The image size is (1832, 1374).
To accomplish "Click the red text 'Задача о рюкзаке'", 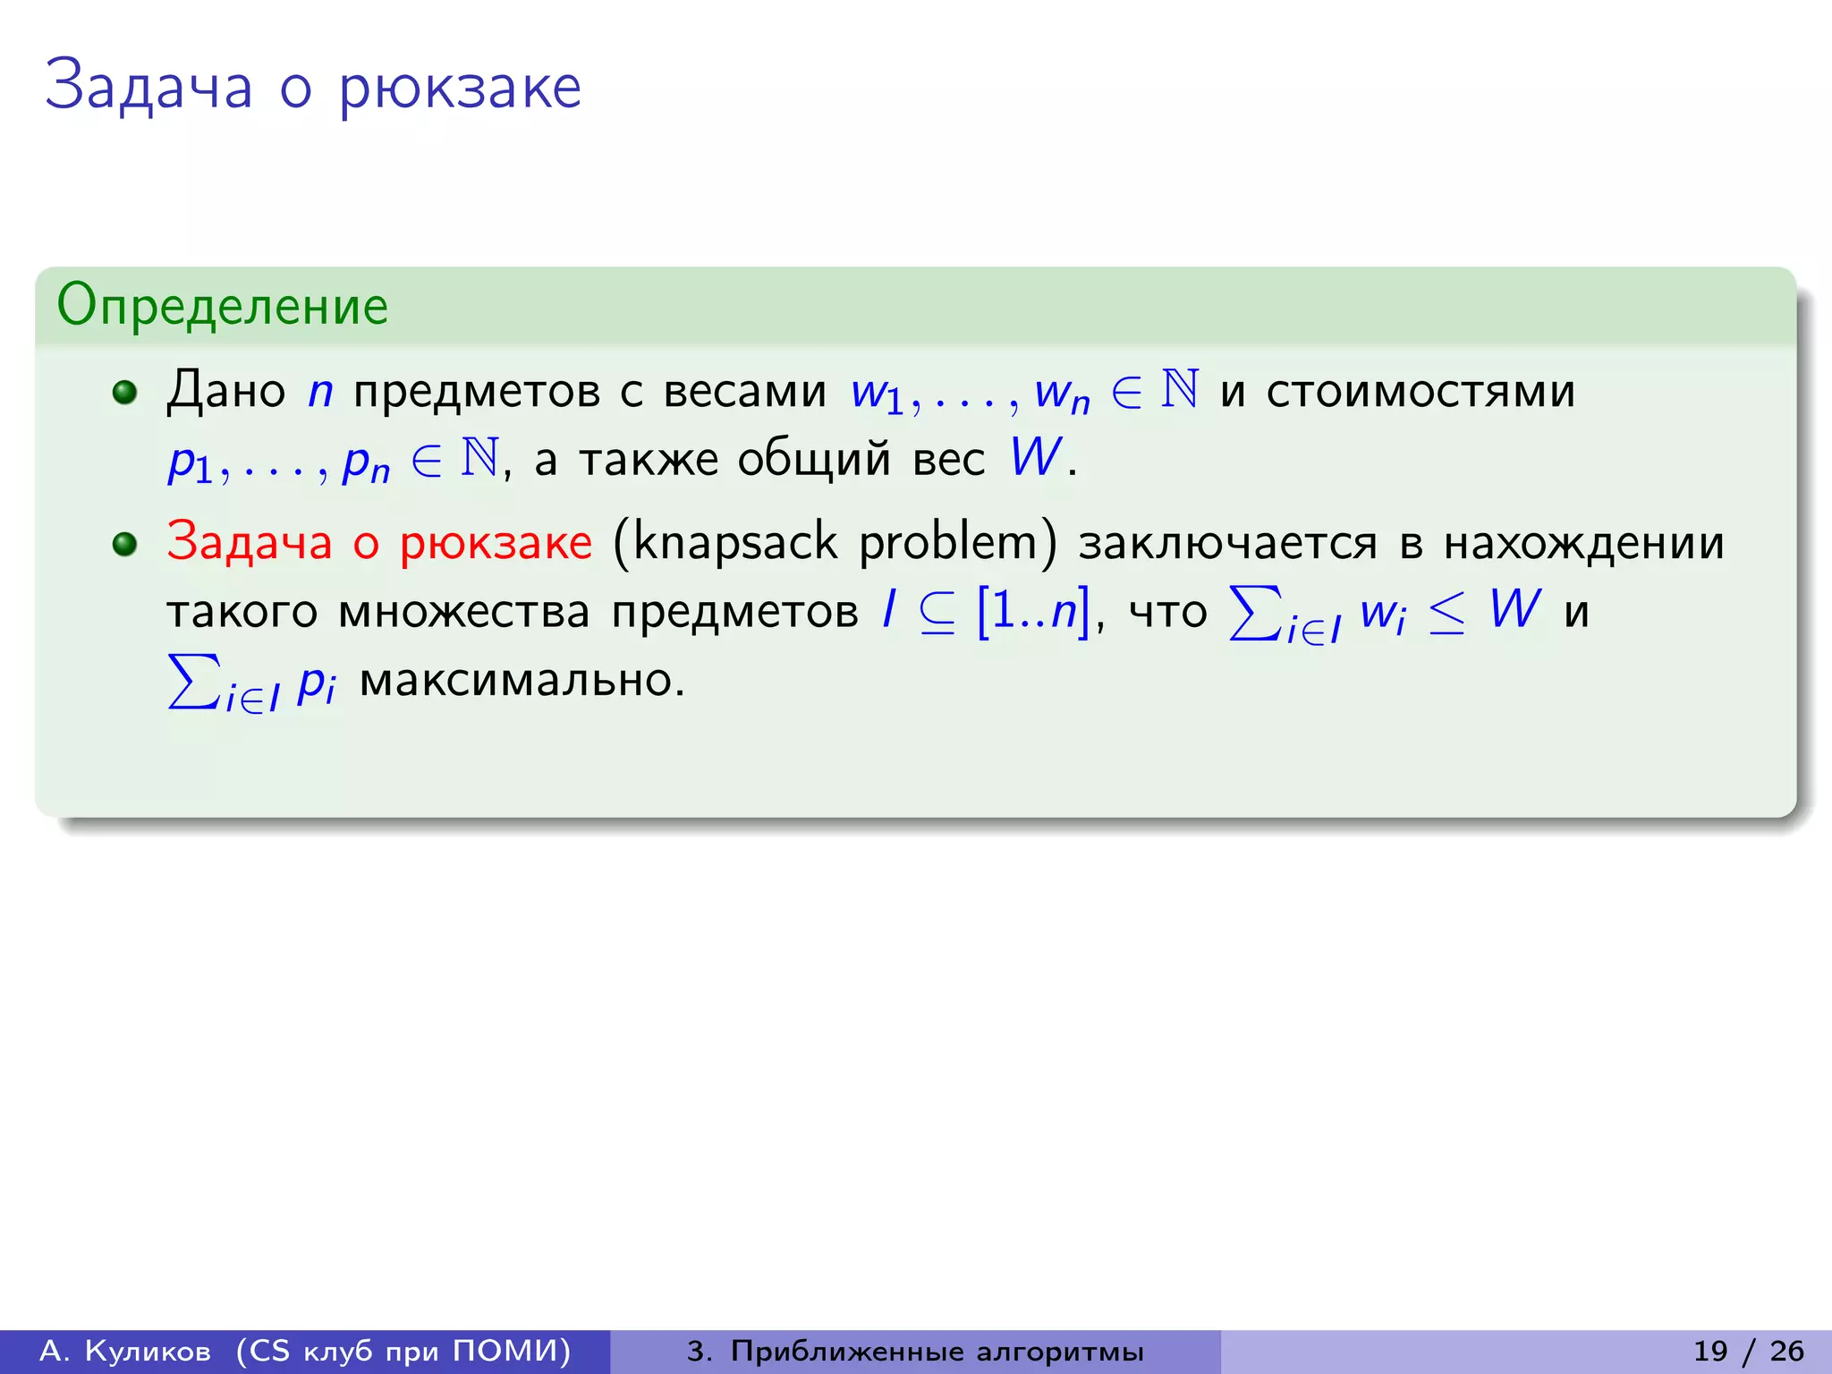I will (x=379, y=542).
